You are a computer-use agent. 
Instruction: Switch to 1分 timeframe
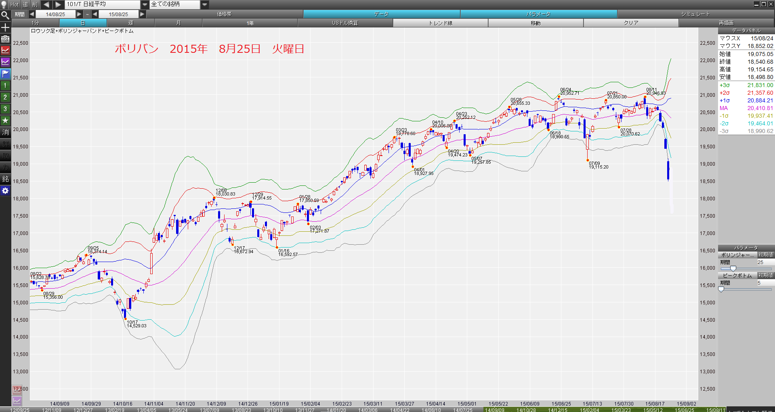click(36, 23)
